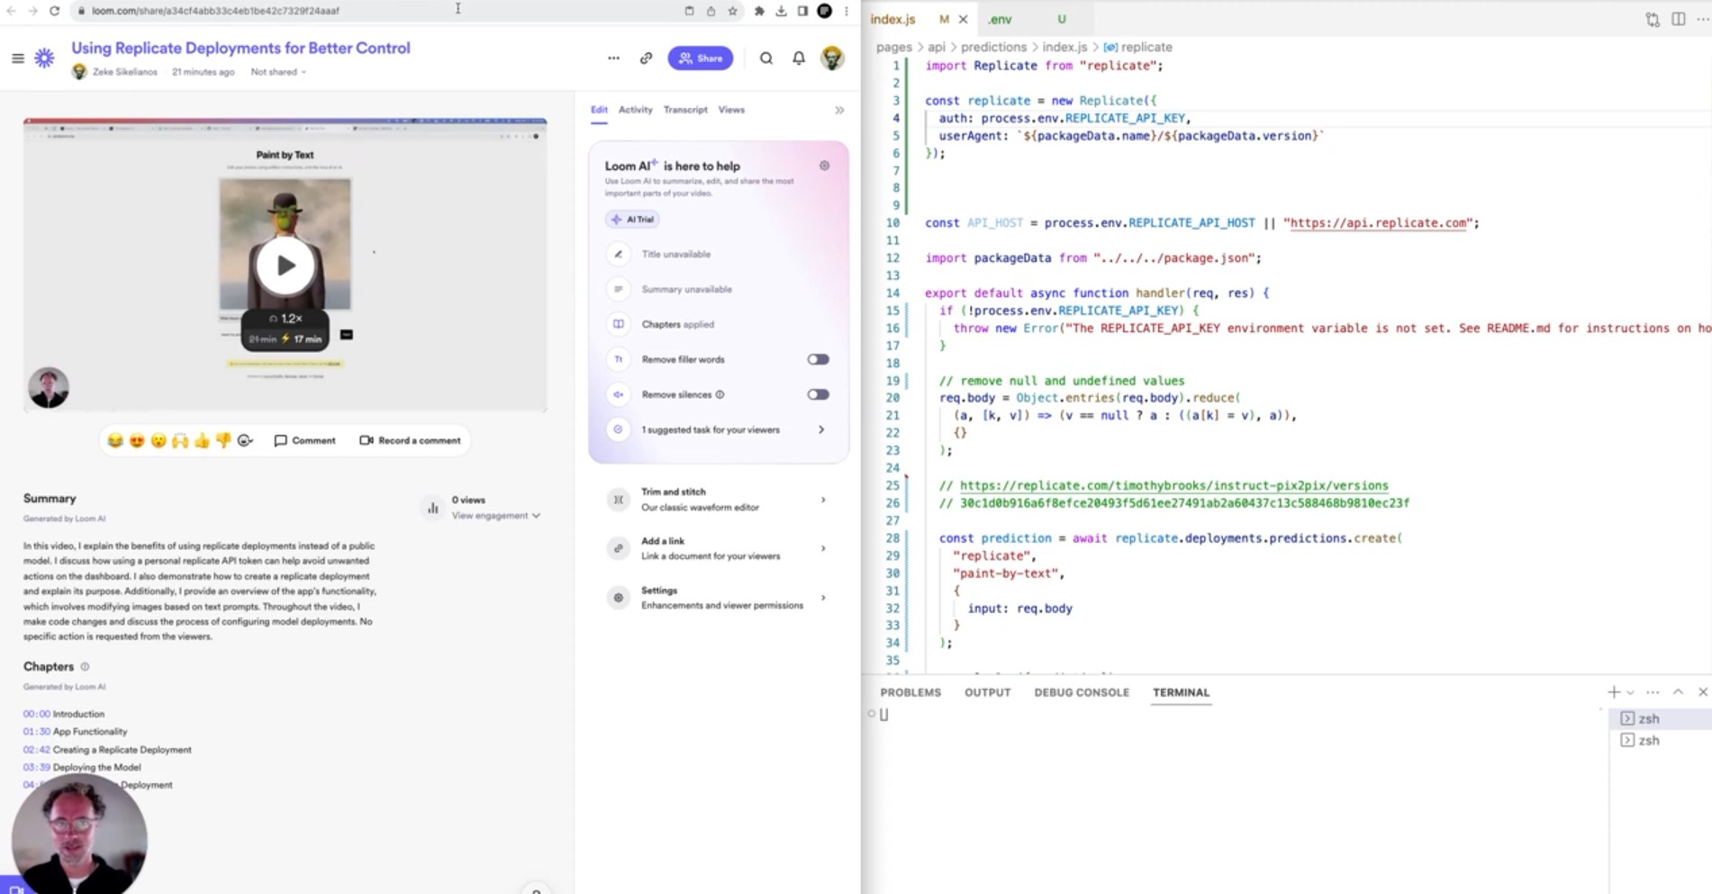Show info for Chapters section
Image resolution: width=1712 pixels, height=894 pixels.
pos(85,667)
